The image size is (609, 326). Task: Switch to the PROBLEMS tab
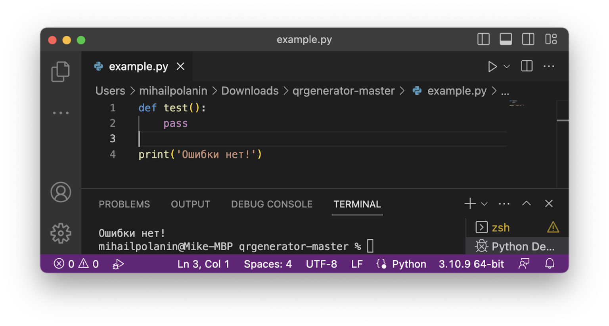[124, 204]
